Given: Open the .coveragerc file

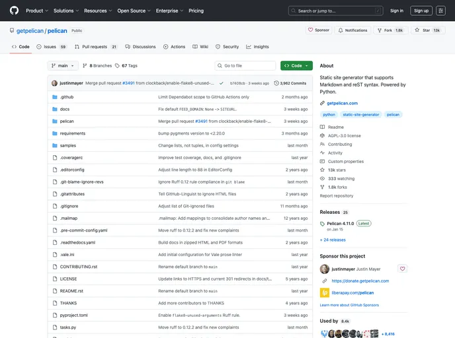Looking at the screenshot, I should pos(71,158).
